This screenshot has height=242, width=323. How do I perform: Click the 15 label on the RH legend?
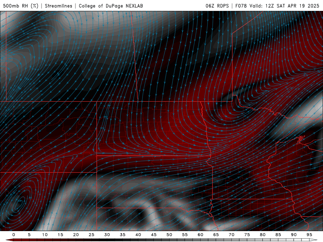[60, 235]
